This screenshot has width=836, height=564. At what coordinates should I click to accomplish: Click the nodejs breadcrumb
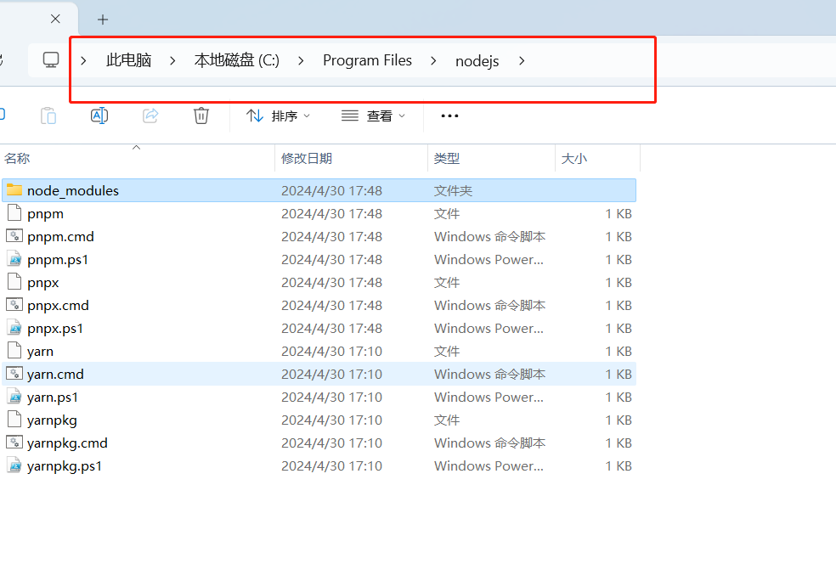pos(477,61)
